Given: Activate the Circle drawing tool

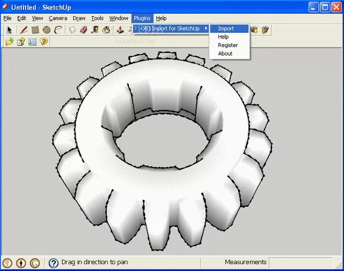Looking at the screenshot, I should point(46,30).
